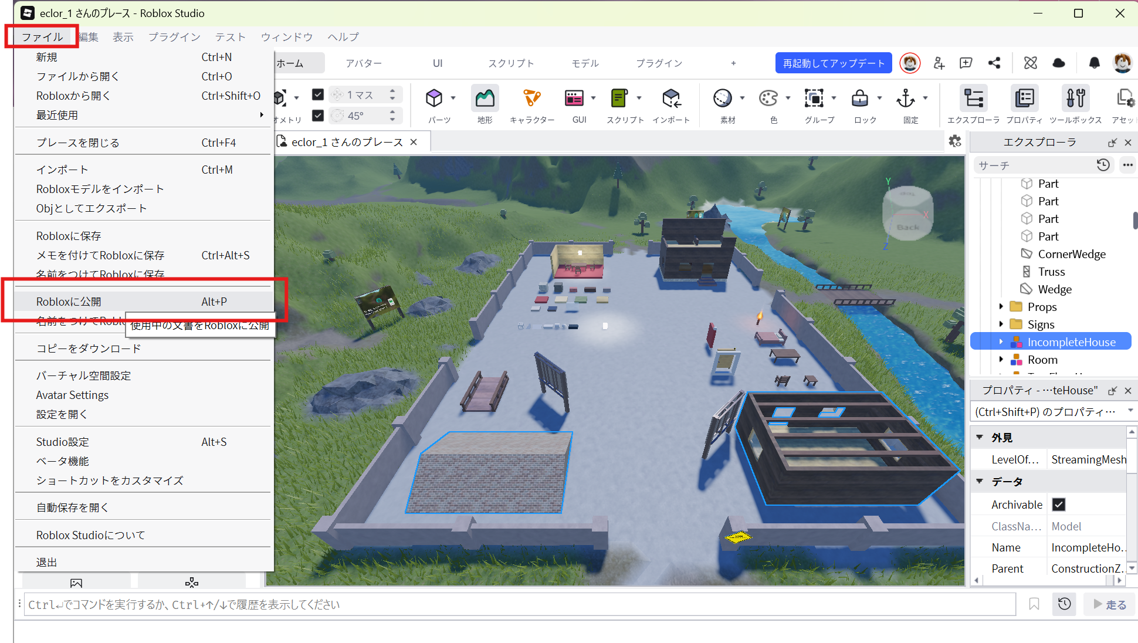Viewport: 1138px width, 643px height.
Task: Click the 固定 anchor icon
Action: point(906,99)
